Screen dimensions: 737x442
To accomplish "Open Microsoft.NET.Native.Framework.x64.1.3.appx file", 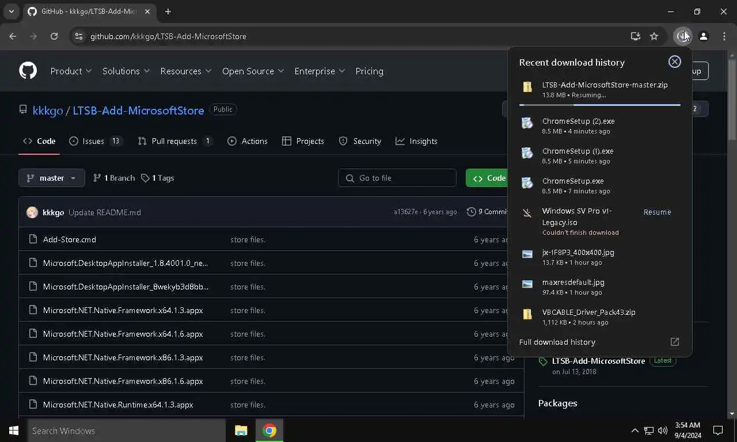I will click(x=123, y=310).
